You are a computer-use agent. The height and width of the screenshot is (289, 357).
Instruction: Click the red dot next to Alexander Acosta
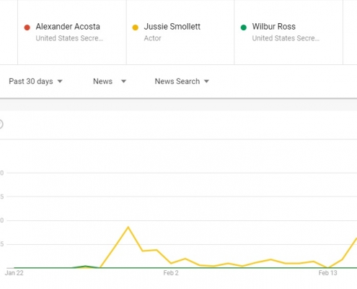[27, 27]
